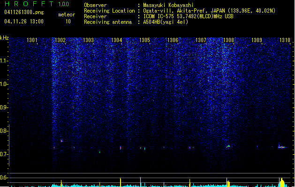
Task: Click the 1307 time marker
Action: [x=201, y=40]
